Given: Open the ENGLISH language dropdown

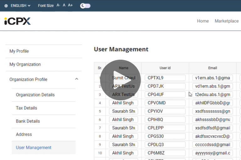Looking at the screenshot, I should 20,6.
